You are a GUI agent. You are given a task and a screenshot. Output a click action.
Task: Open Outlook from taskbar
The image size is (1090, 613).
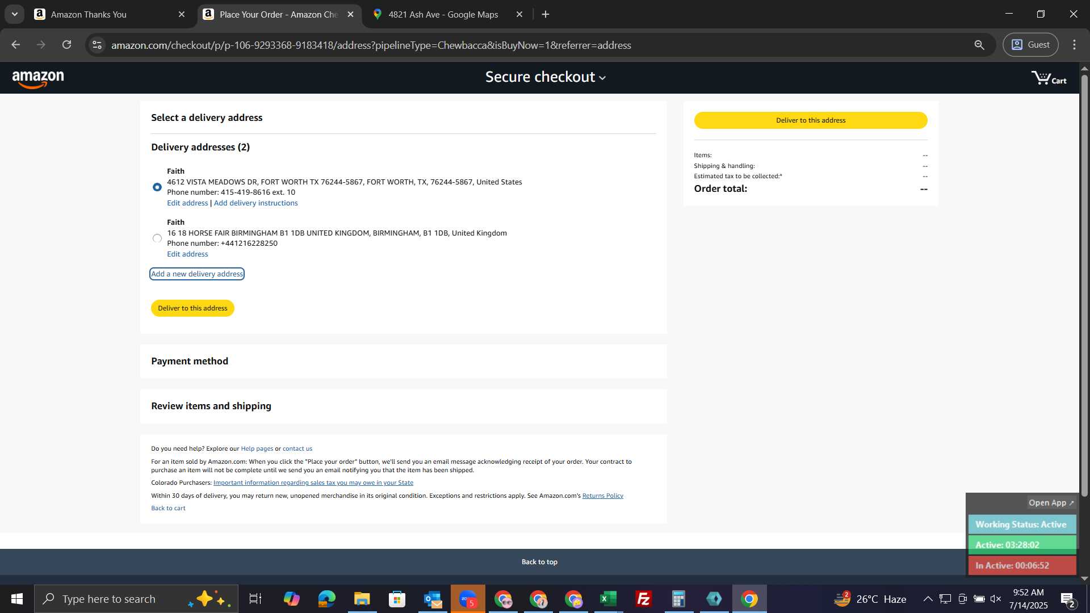point(433,599)
